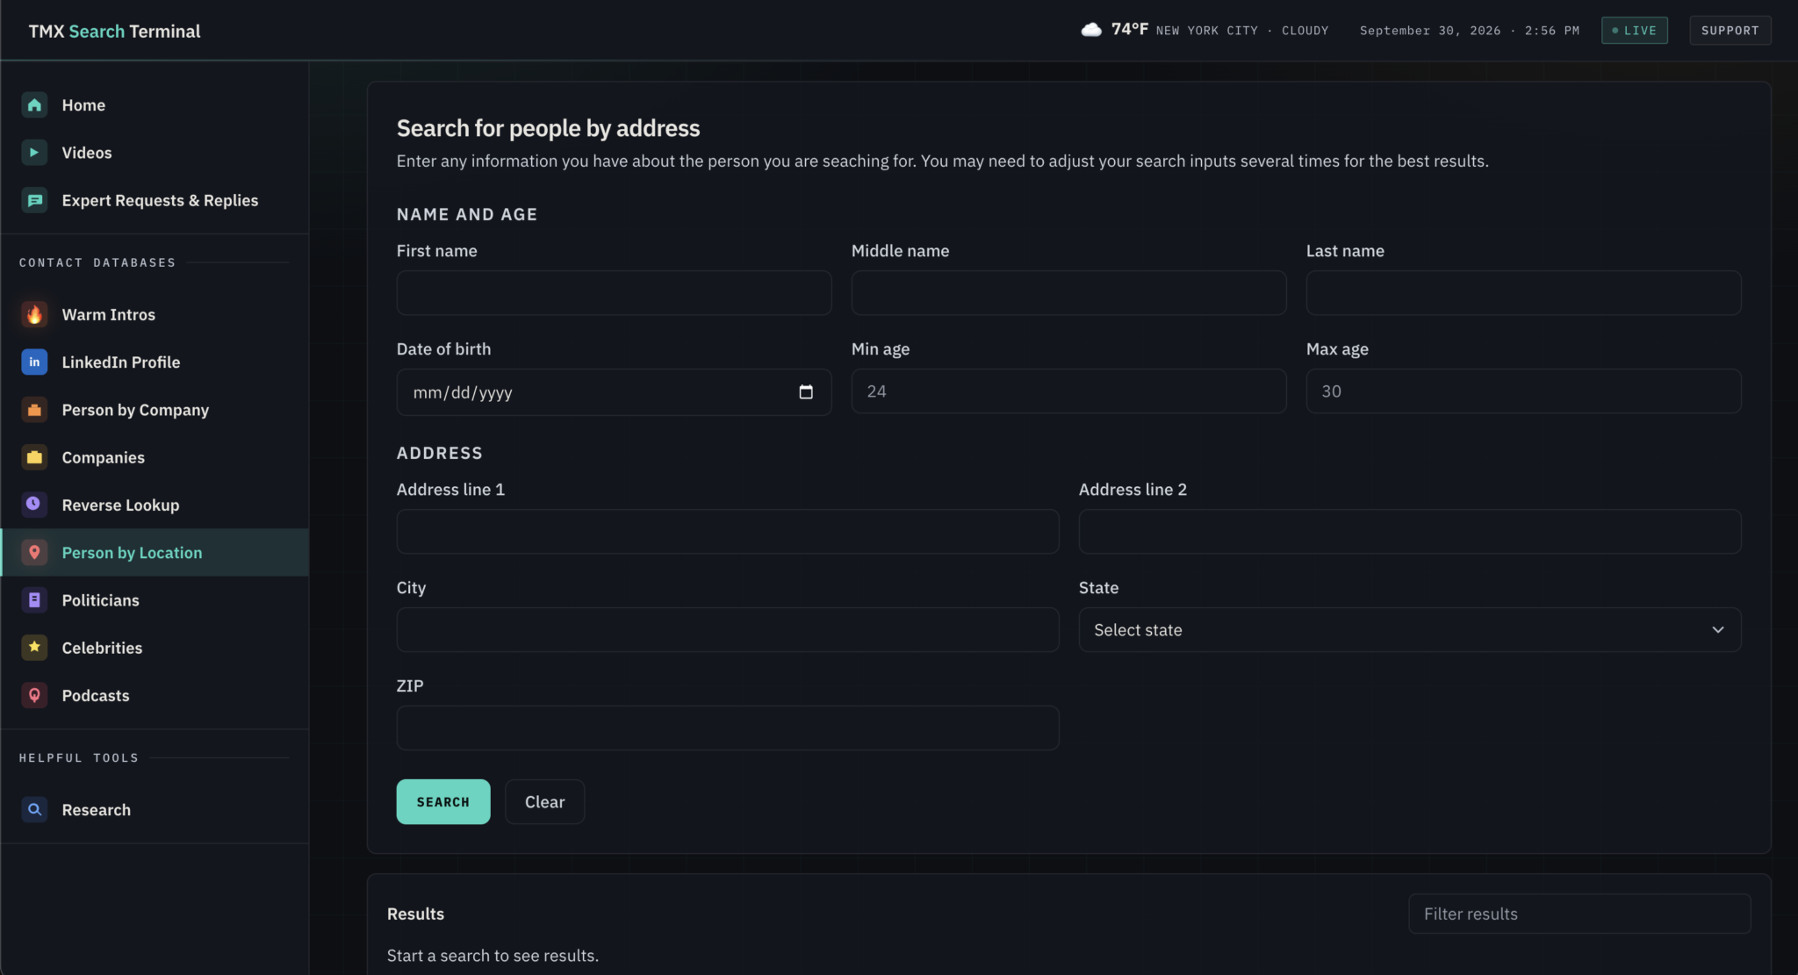Click the Filter results box
Image resolution: width=1798 pixels, height=975 pixels.
click(x=1579, y=914)
